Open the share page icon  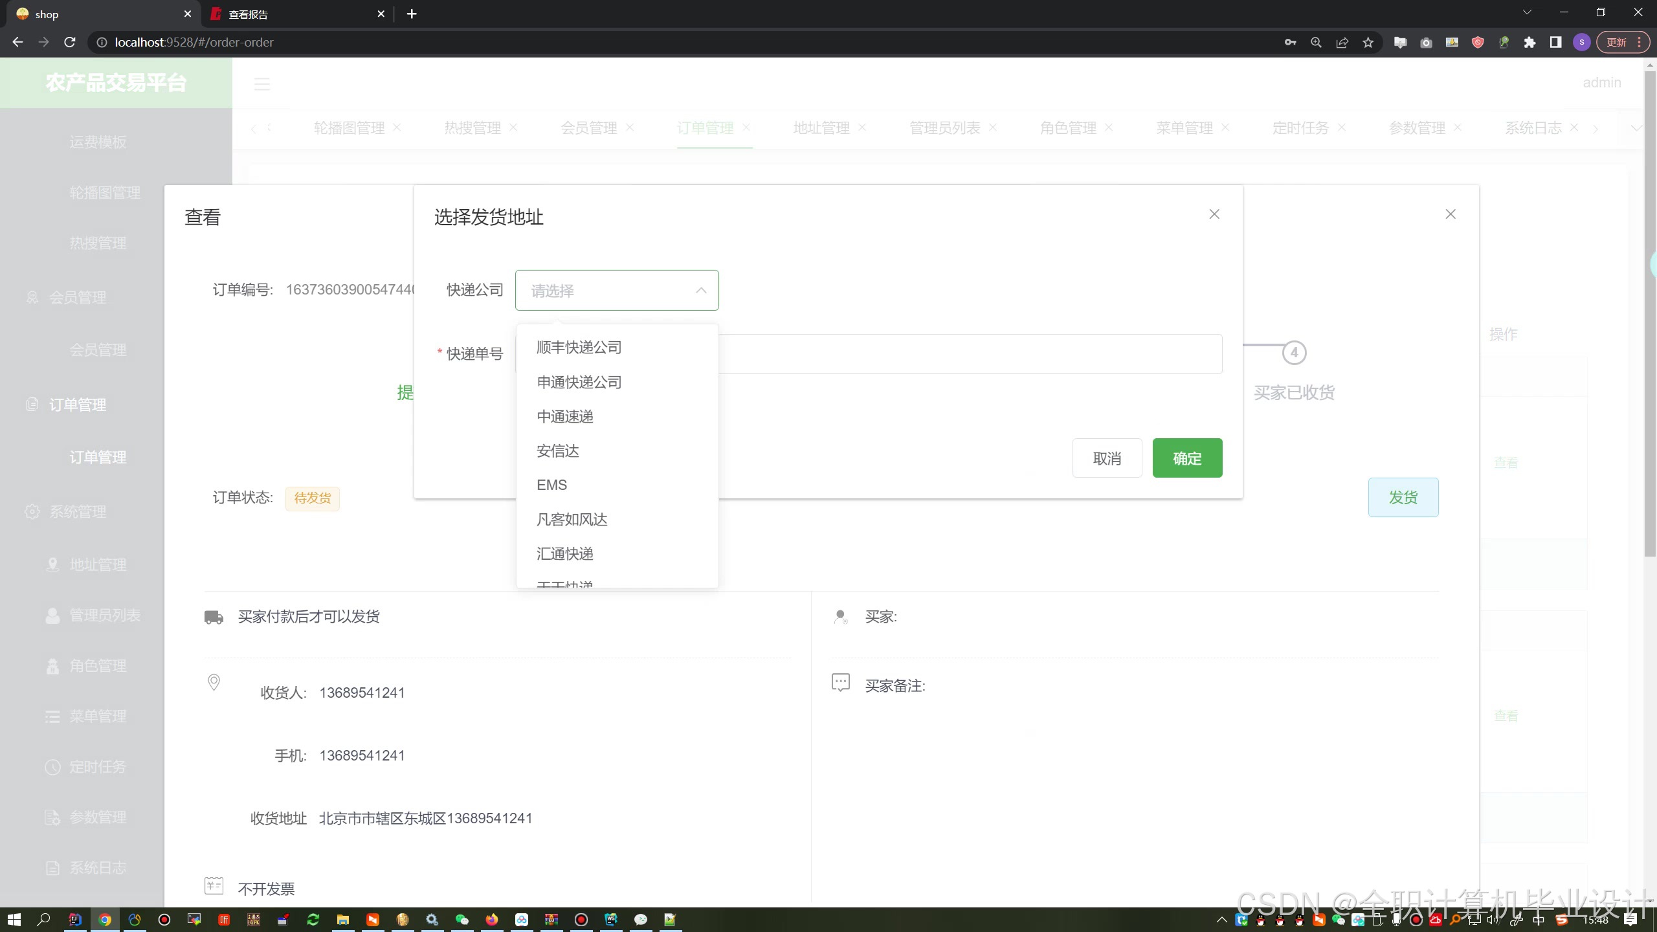point(1342,42)
